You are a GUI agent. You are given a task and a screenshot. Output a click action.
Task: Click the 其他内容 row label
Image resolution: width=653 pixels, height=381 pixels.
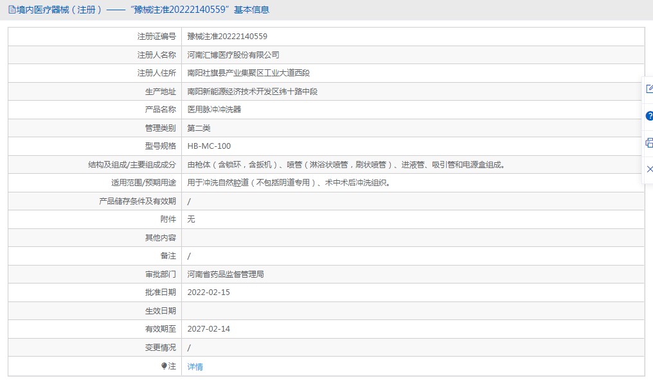tap(160, 238)
